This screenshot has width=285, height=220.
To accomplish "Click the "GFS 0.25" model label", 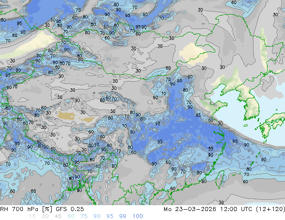I will coord(70,209).
